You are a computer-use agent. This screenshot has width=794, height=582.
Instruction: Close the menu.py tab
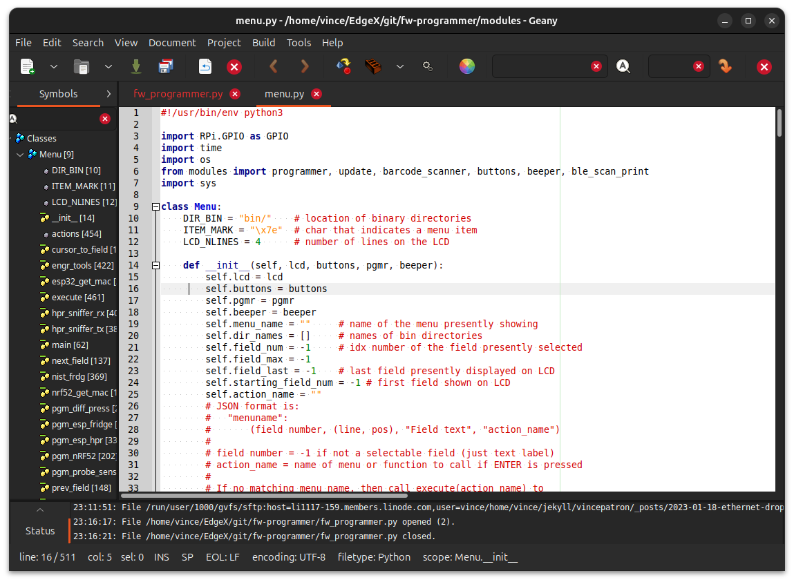point(316,94)
